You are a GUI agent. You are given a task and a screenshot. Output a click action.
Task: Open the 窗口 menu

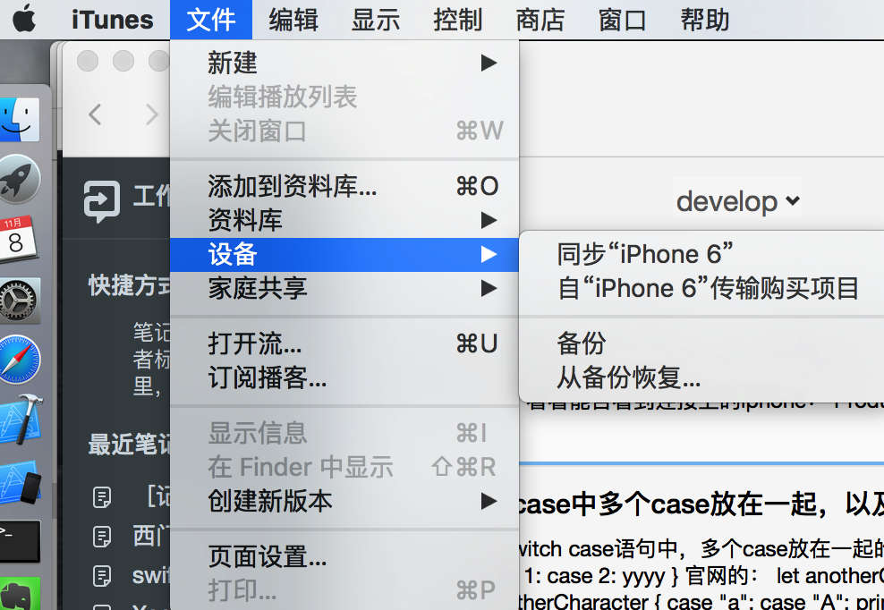tap(623, 20)
